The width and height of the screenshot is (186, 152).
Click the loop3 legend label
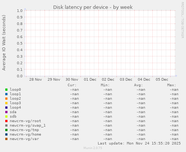click(15, 103)
